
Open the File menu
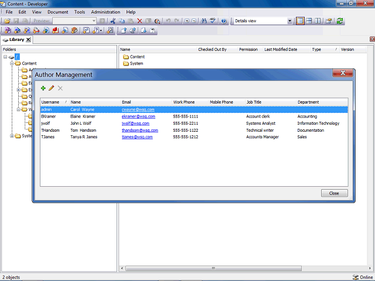[9, 12]
